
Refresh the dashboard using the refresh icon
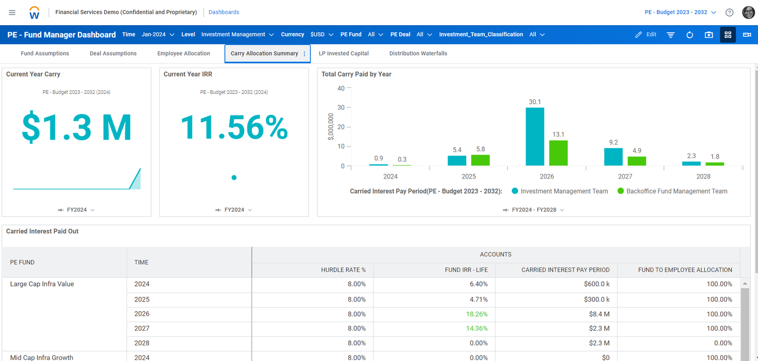pyautogui.click(x=689, y=34)
